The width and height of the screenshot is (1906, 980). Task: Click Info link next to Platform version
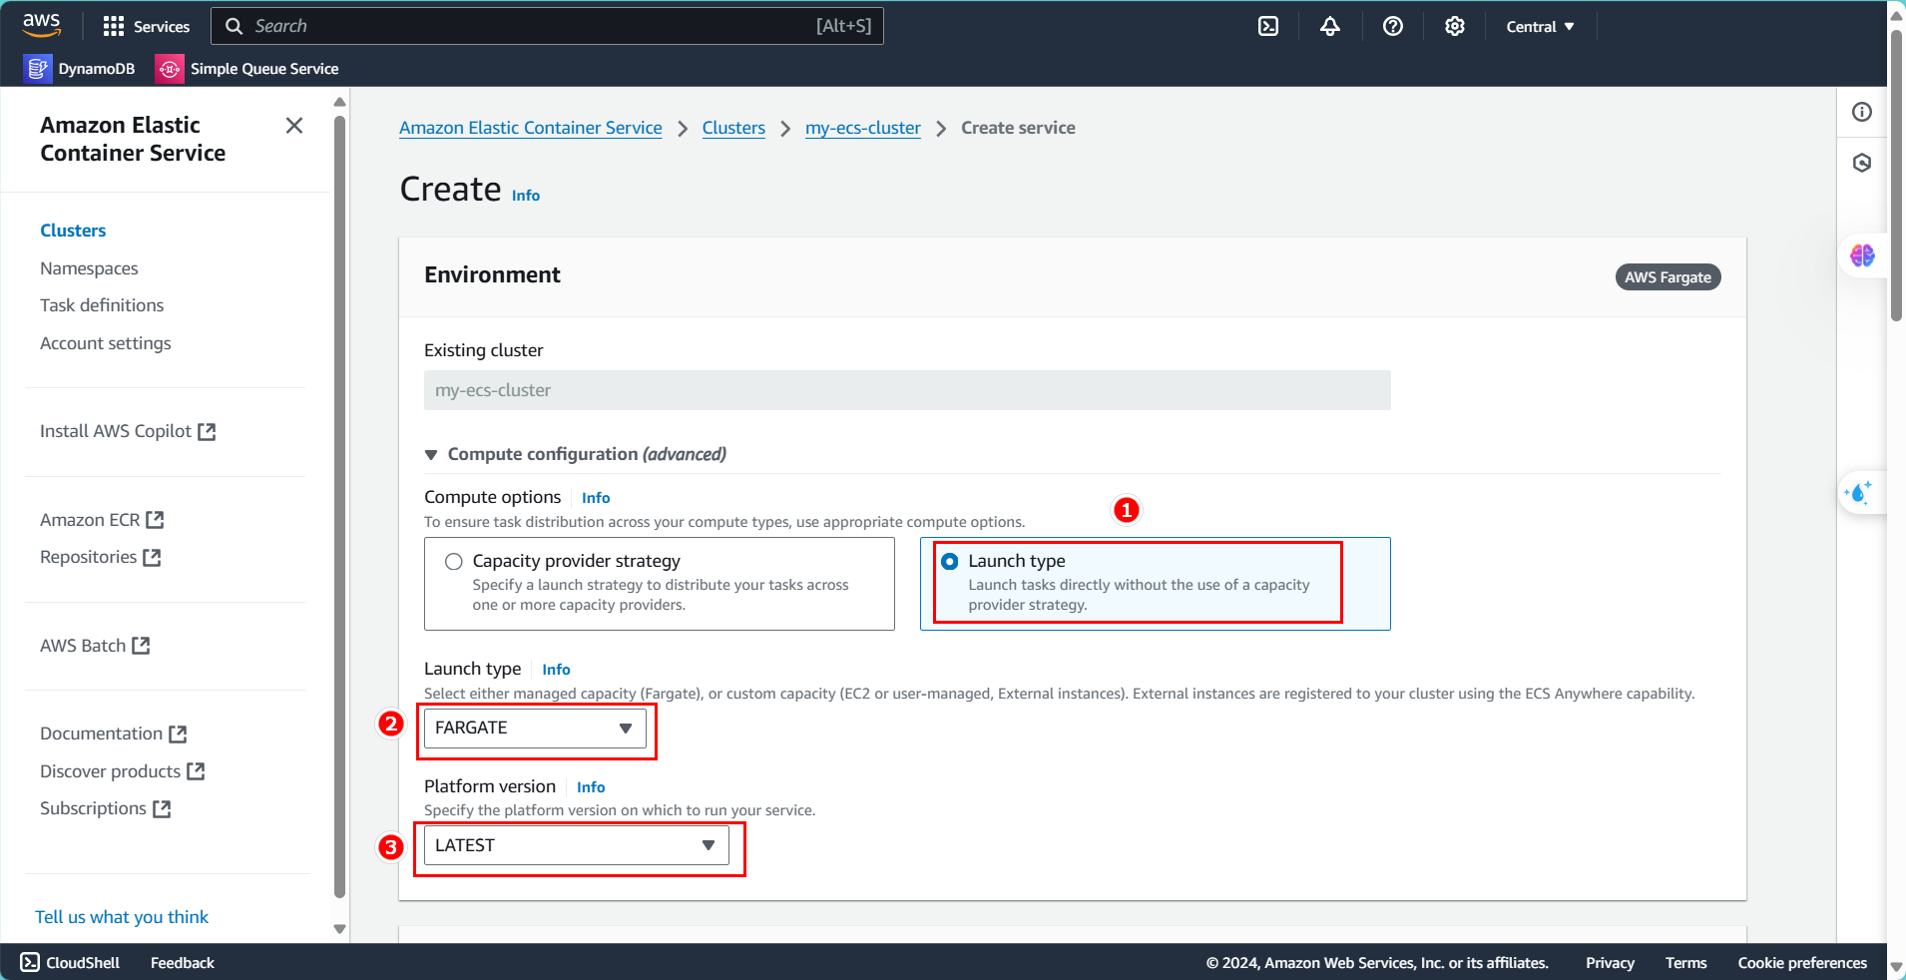click(x=591, y=787)
